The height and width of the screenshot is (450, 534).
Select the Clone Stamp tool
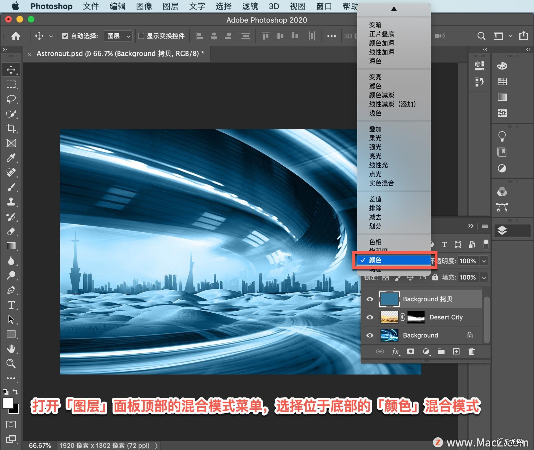click(x=11, y=202)
